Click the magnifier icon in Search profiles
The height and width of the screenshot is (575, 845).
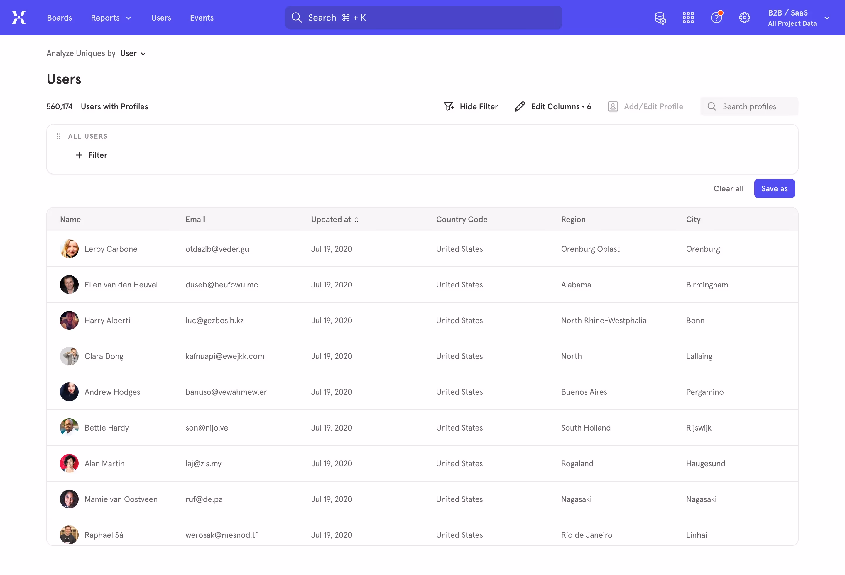(x=712, y=106)
